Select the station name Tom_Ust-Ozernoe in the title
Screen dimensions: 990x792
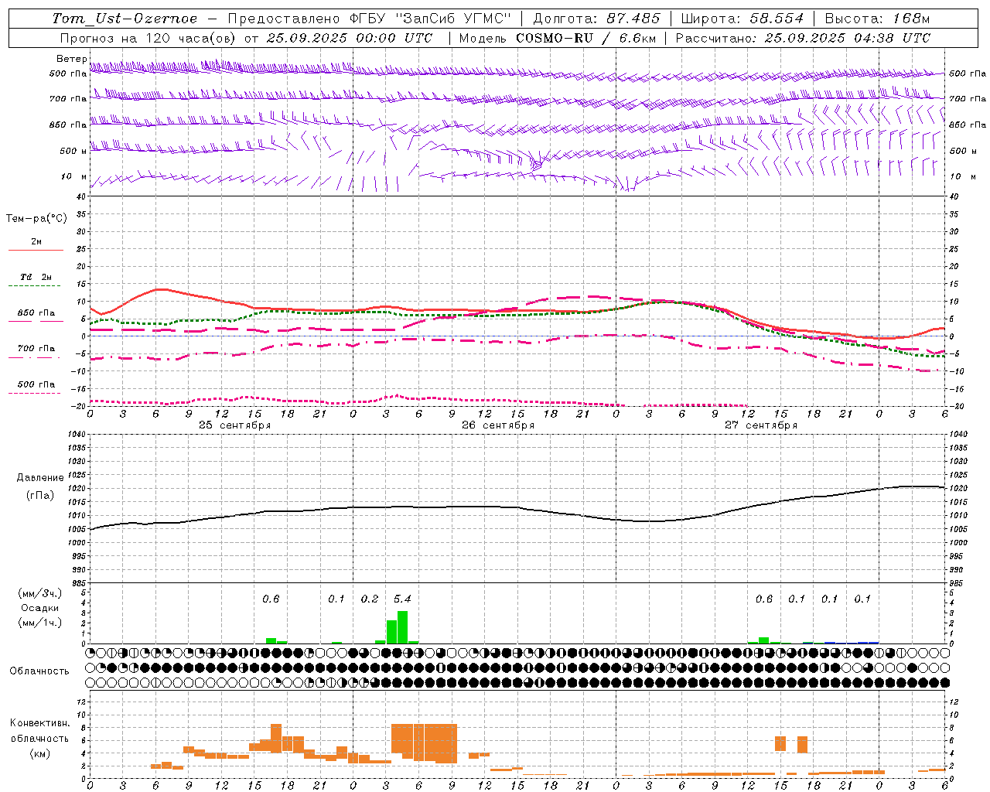125,19
